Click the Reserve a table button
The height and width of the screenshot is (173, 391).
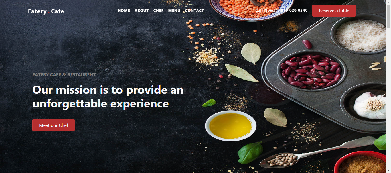pos(334,11)
